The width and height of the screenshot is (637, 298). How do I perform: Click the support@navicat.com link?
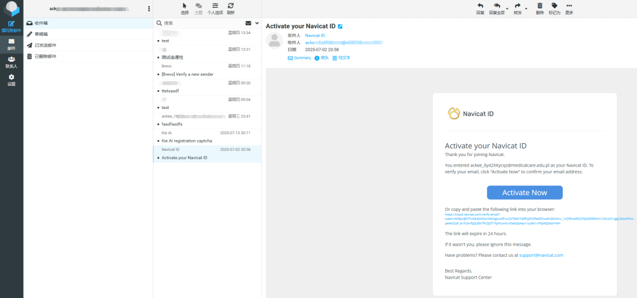[541, 255]
